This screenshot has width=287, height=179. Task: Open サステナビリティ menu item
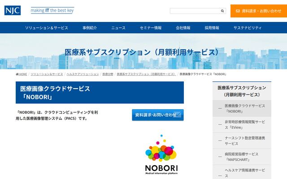point(248,28)
